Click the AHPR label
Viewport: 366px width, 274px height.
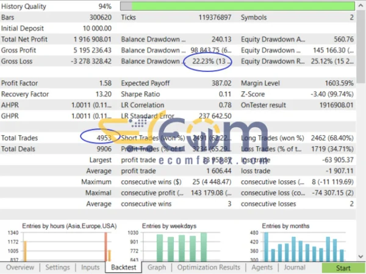pos(10,105)
